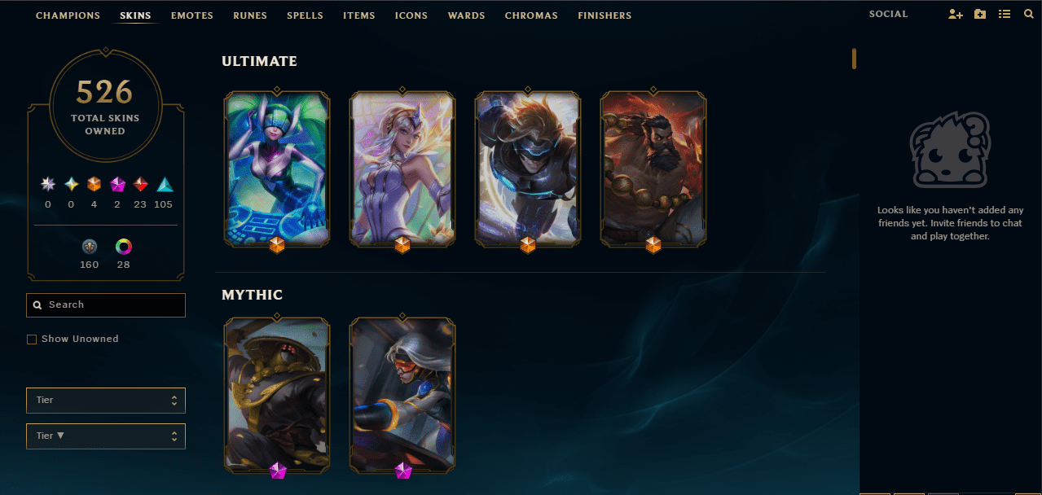Click the skins list vertical scrollbar
This screenshot has height=495, width=1042.
coord(854,59)
